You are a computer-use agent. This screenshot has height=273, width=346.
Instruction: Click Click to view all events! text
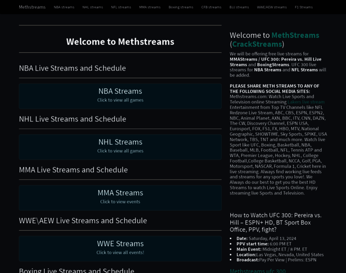tap(120, 253)
